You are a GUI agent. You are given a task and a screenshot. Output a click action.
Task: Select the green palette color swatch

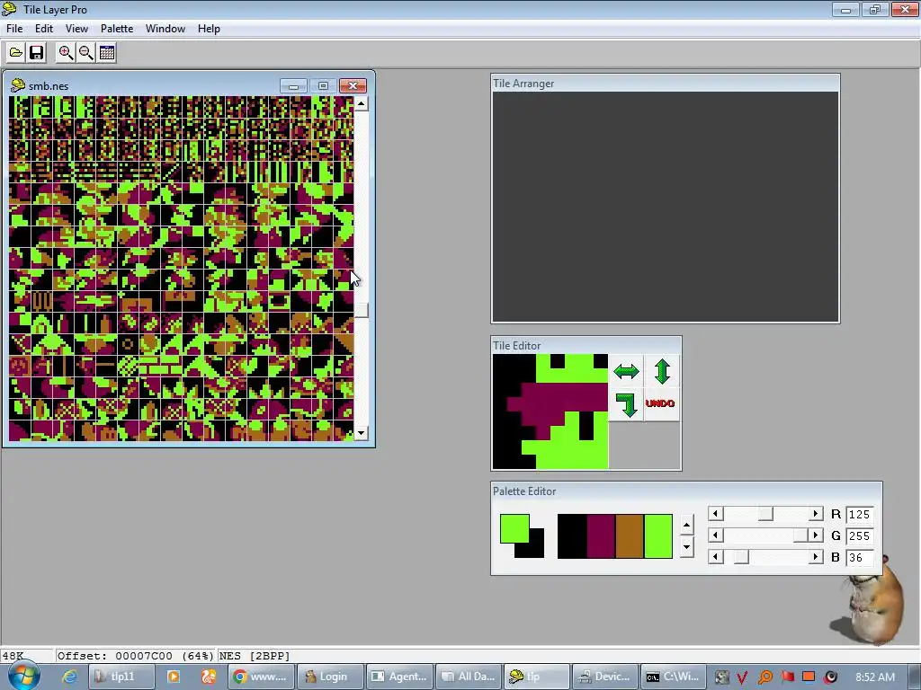657,536
